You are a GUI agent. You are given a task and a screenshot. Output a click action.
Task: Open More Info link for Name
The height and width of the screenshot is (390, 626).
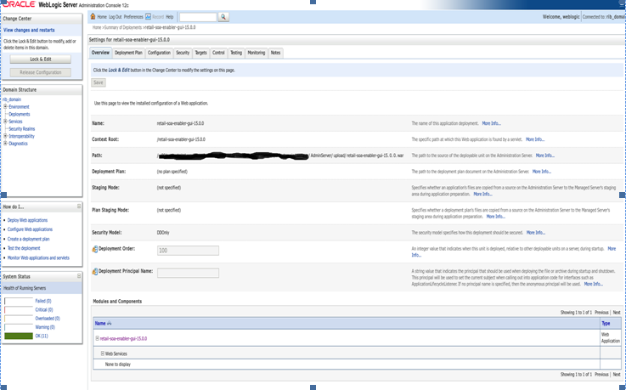[x=491, y=123]
